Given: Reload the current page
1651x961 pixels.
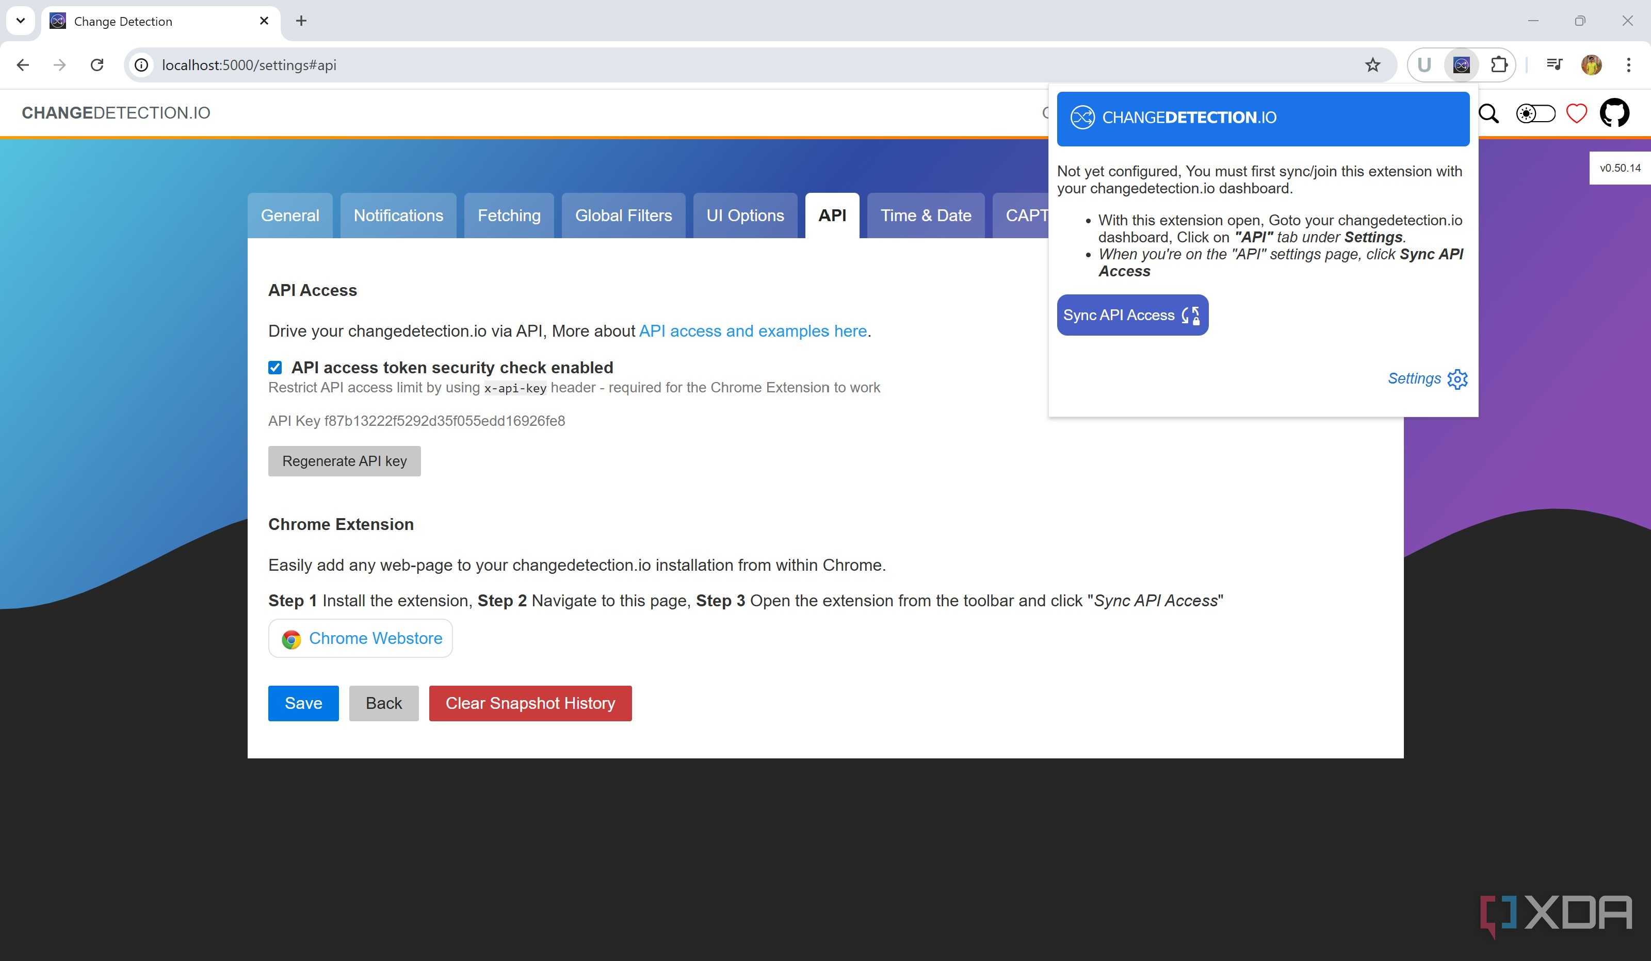Looking at the screenshot, I should click(97, 65).
